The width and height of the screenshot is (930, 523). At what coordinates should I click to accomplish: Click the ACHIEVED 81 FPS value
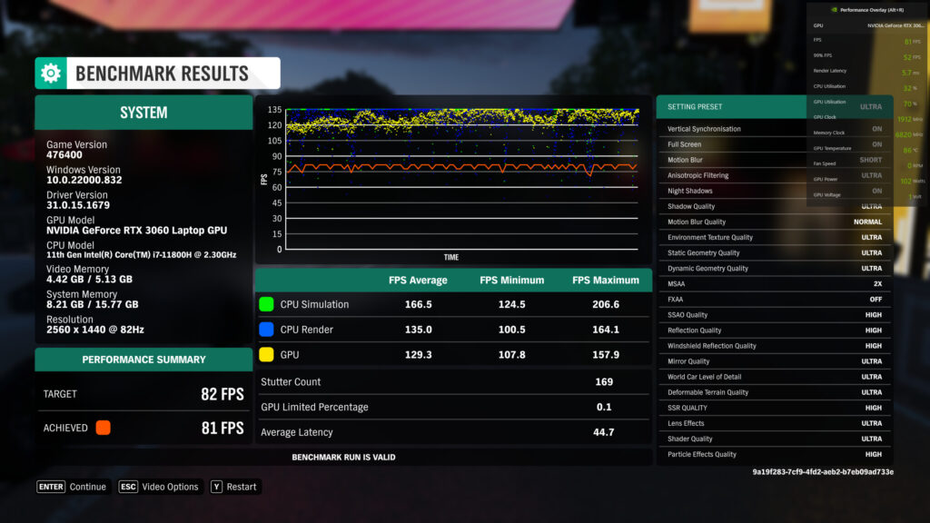[x=223, y=429]
